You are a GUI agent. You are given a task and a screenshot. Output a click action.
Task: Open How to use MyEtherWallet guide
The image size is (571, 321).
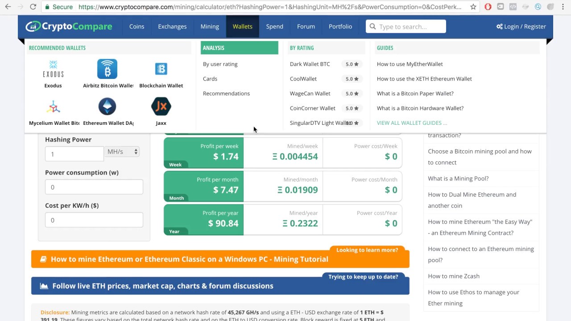[x=410, y=64]
